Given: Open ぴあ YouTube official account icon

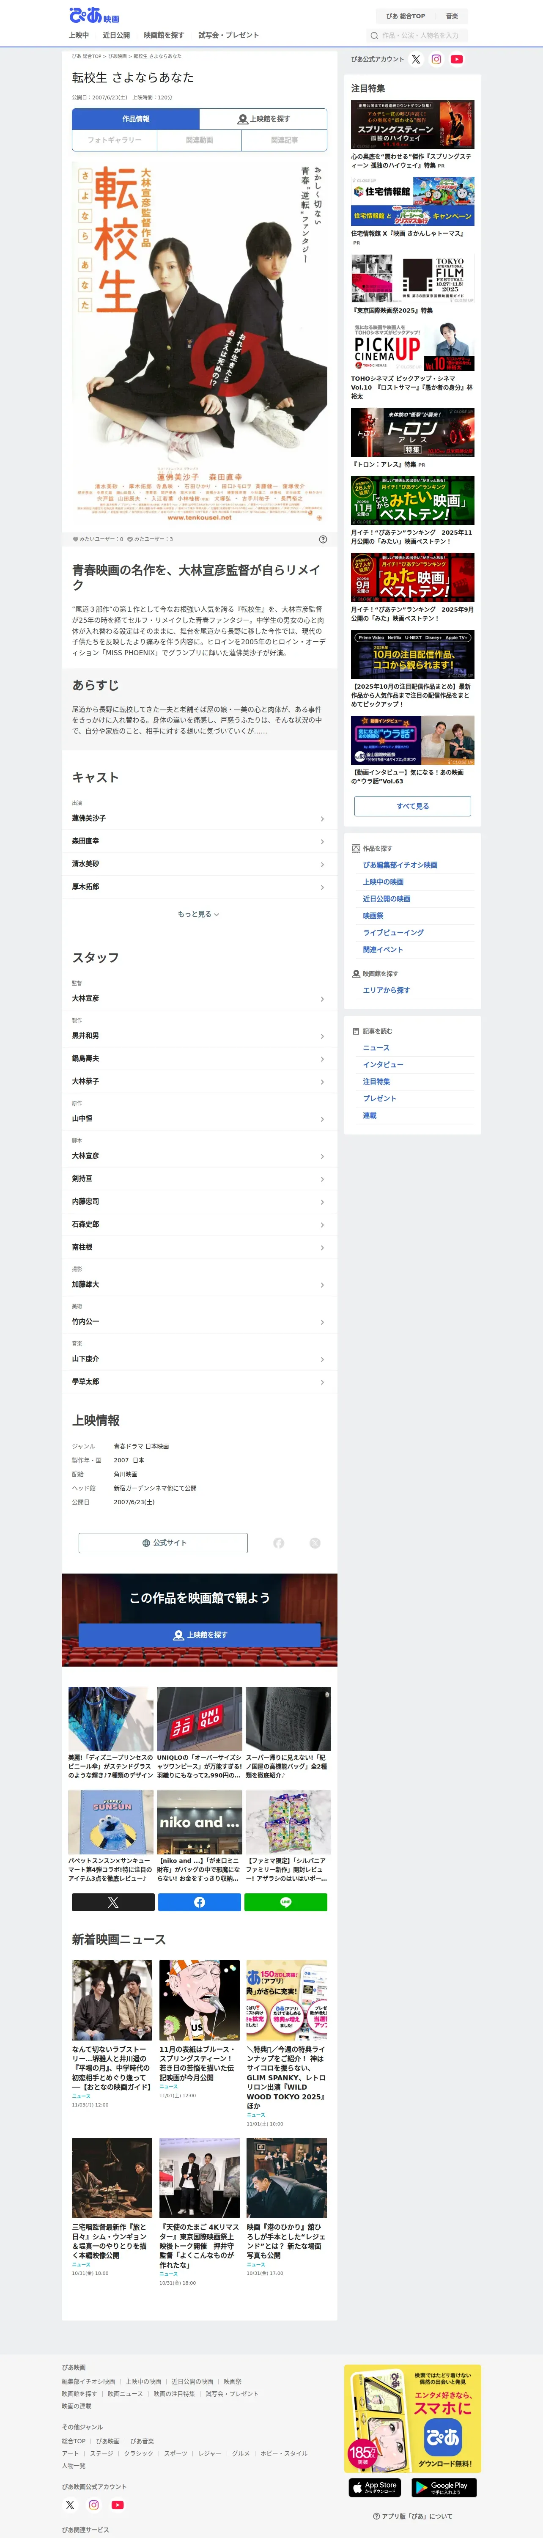Looking at the screenshot, I should tap(456, 59).
